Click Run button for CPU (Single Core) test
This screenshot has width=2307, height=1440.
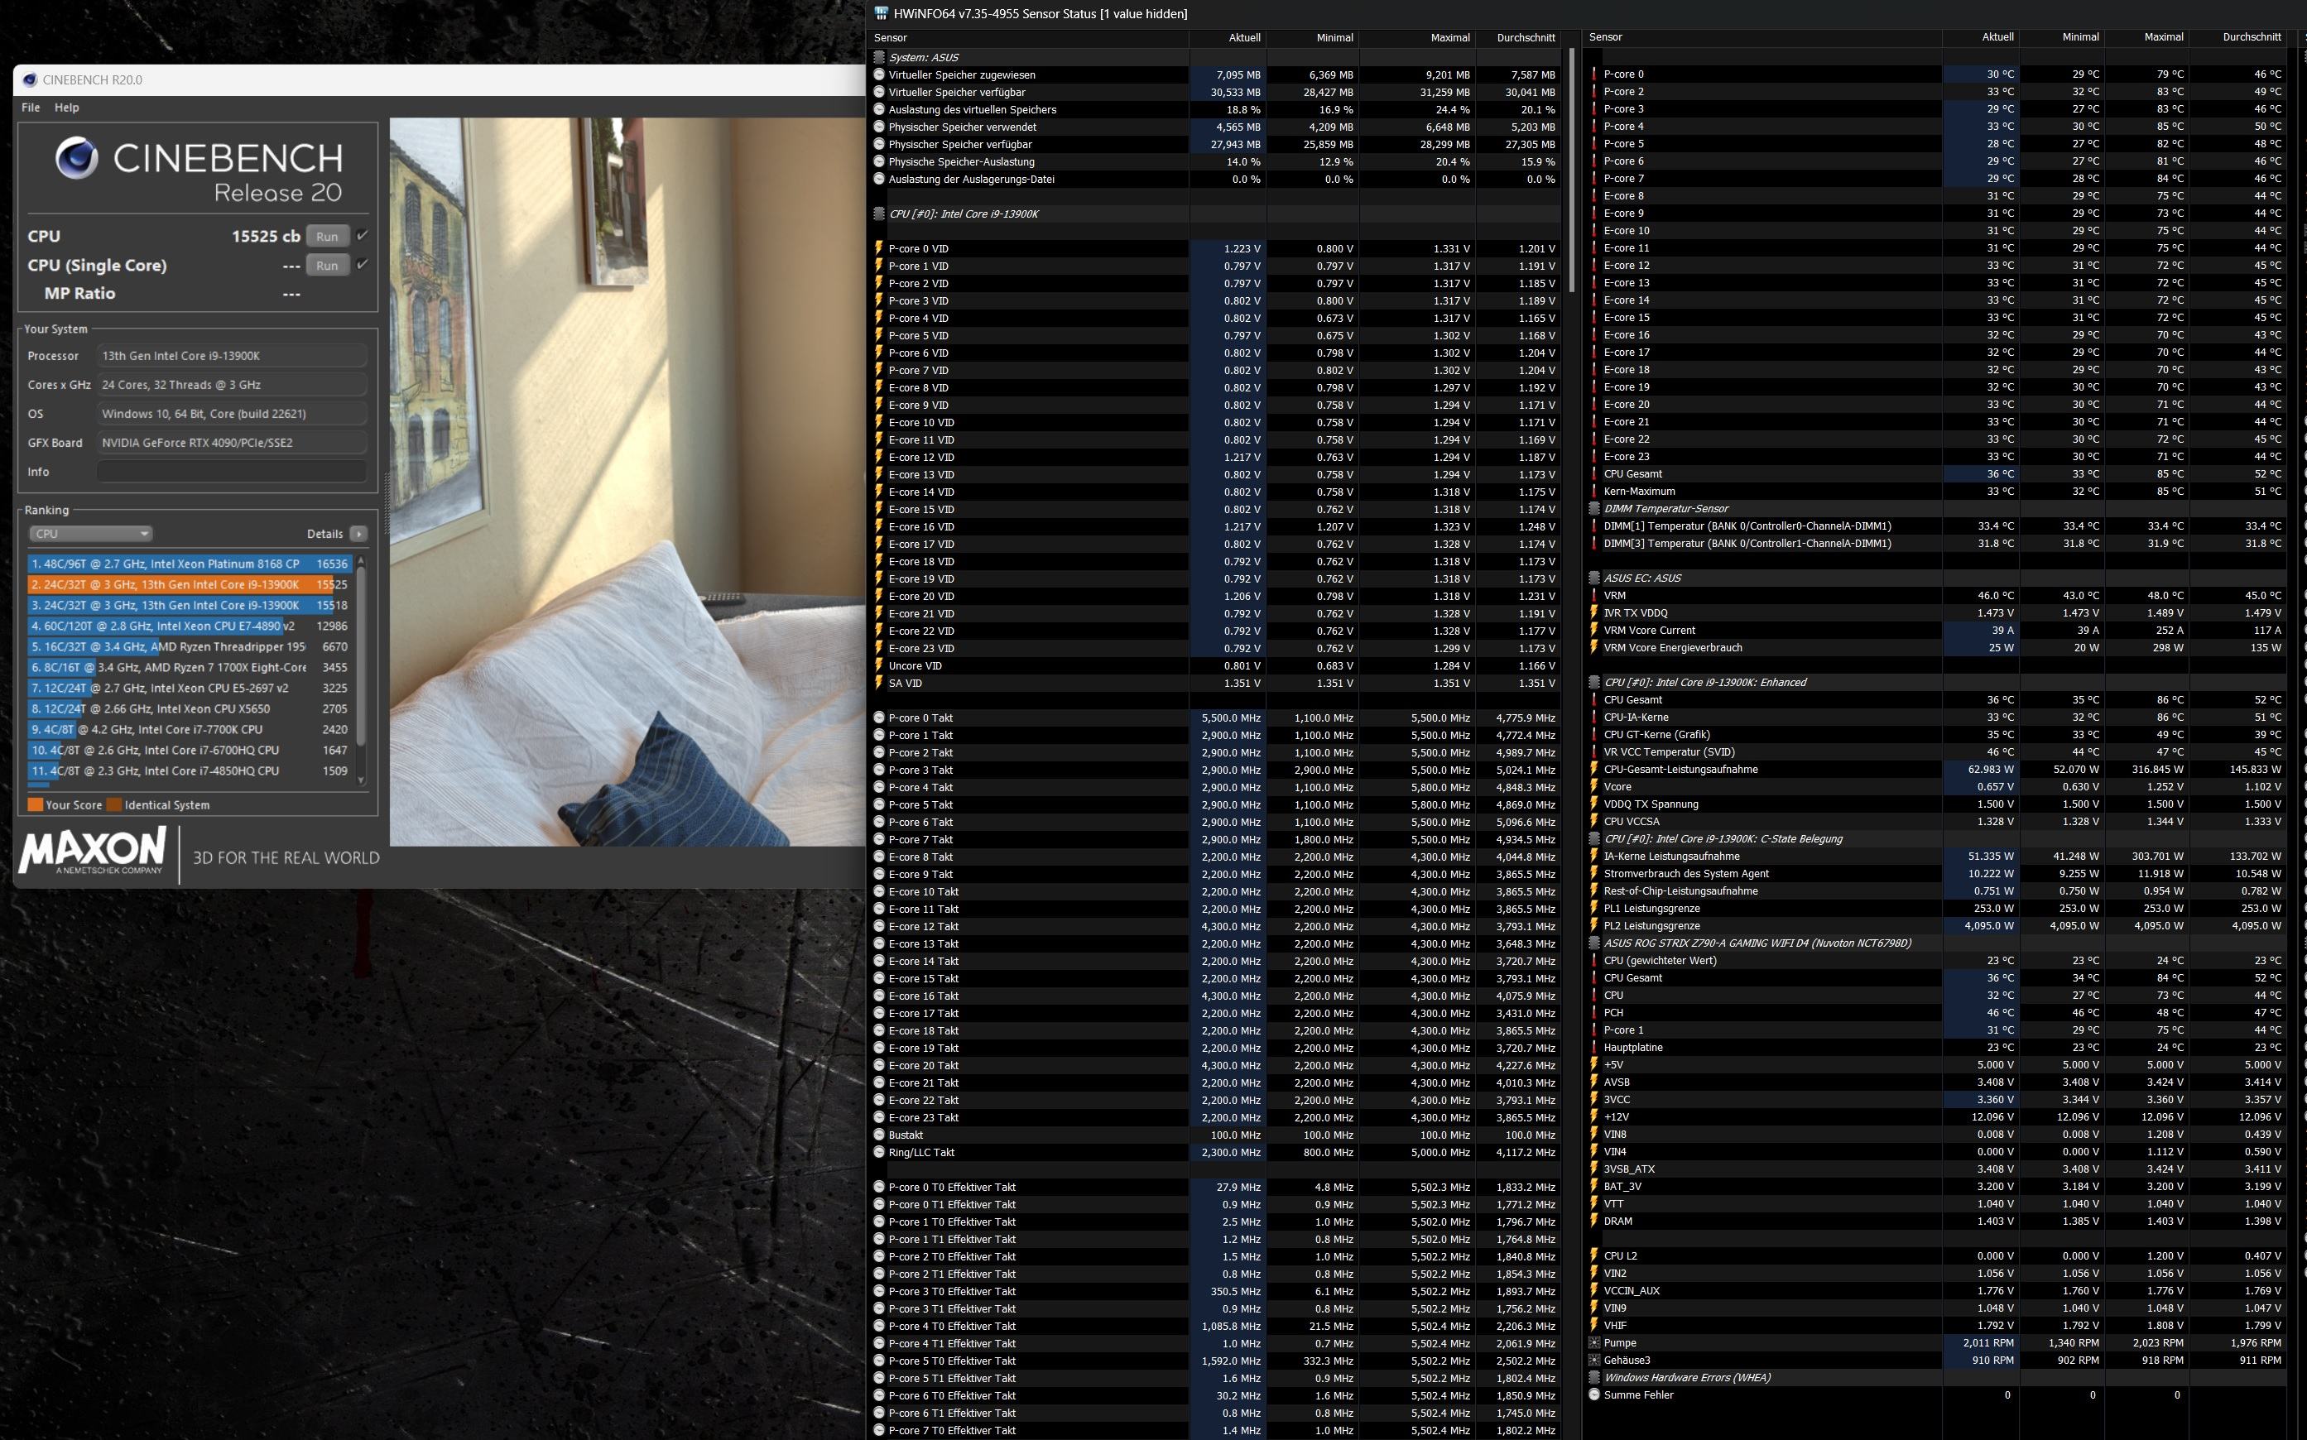point(327,266)
